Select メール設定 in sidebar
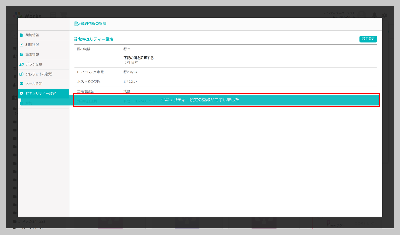This screenshot has height=235, width=400. [43, 84]
